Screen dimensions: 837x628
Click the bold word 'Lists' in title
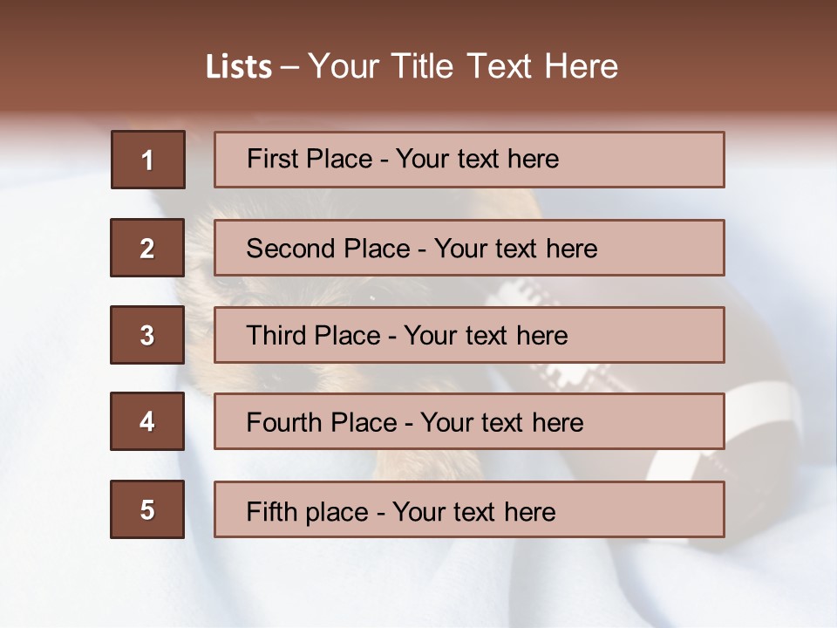pos(238,66)
